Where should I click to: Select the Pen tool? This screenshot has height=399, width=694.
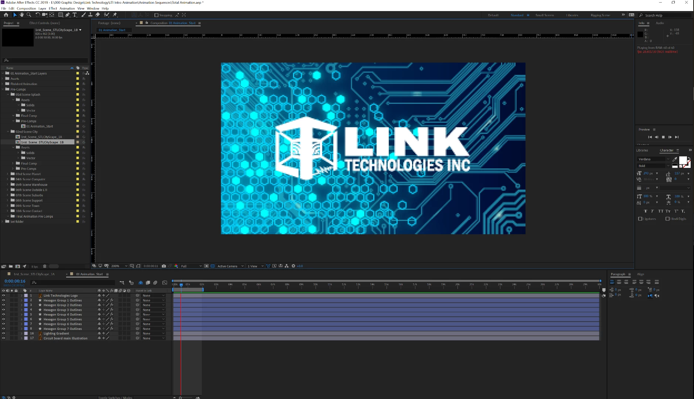(x=68, y=15)
